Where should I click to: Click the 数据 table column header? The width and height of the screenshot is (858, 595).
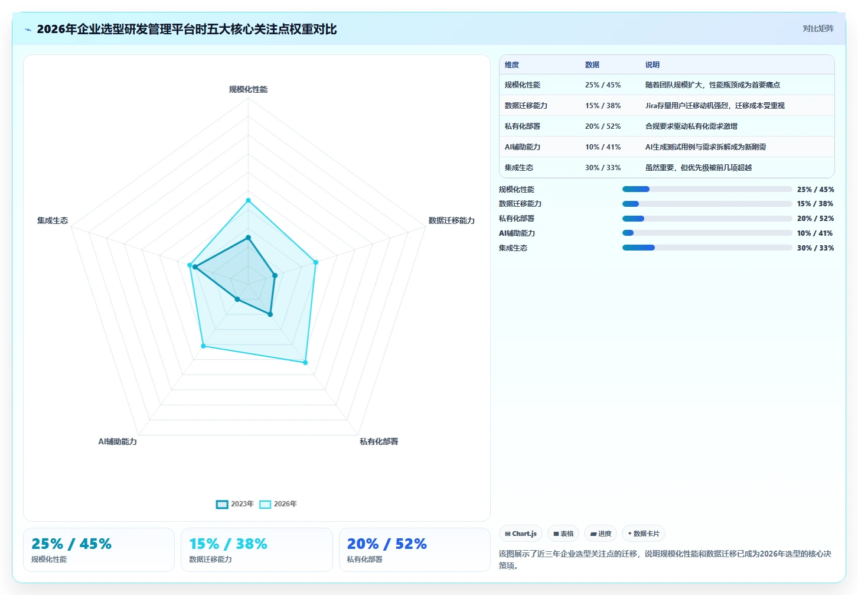coord(592,65)
